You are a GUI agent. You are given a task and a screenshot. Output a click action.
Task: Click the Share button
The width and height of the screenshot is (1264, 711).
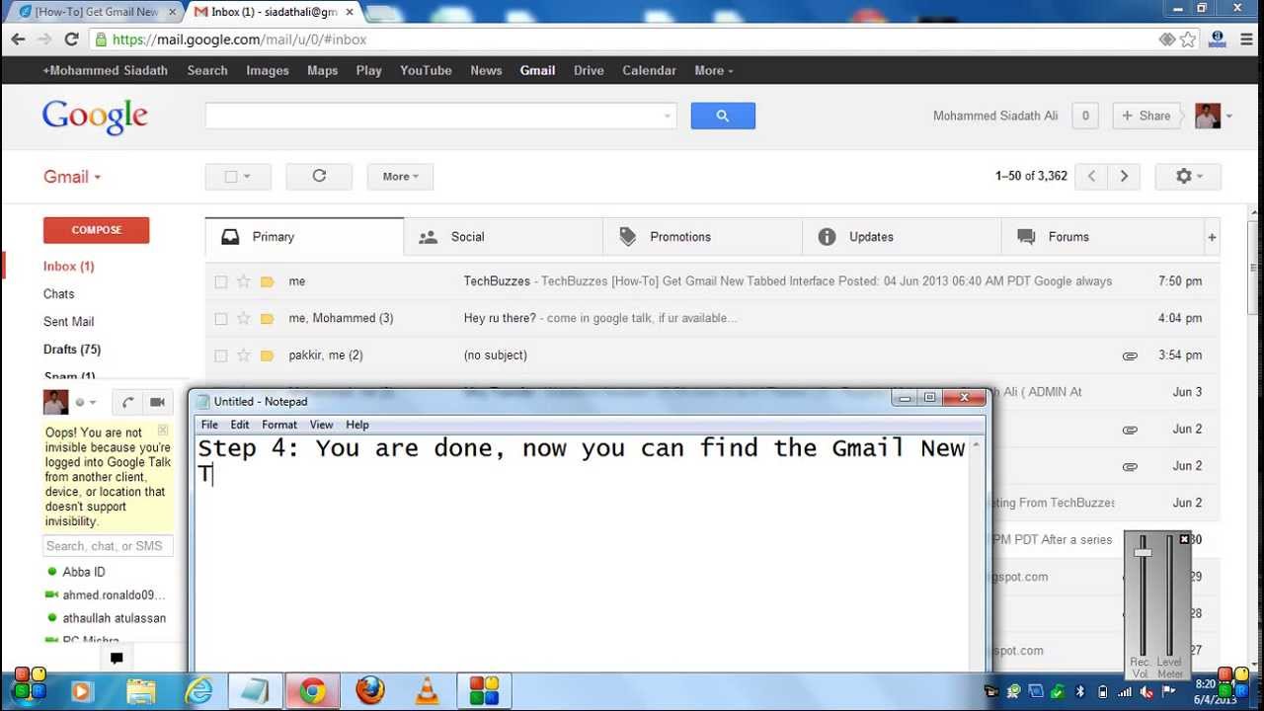click(x=1147, y=116)
